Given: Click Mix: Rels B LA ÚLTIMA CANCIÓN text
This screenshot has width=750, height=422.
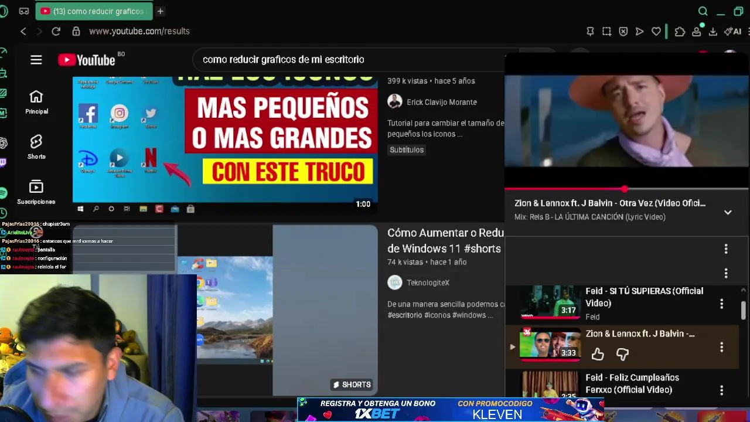Looking at the screenshot, I should (590, 217).
